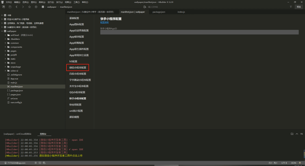
Task: Open main.js in file tree
Action: (x=13, y=83)
